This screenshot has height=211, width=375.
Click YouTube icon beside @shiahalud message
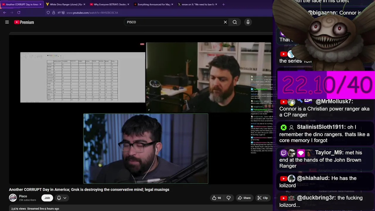click(283, 178)
